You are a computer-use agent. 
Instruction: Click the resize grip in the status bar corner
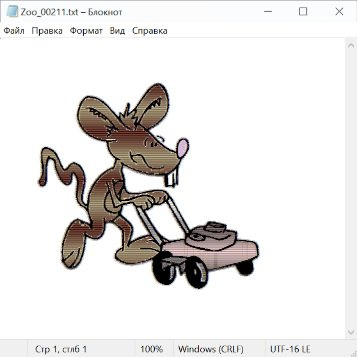pos(353,353)
